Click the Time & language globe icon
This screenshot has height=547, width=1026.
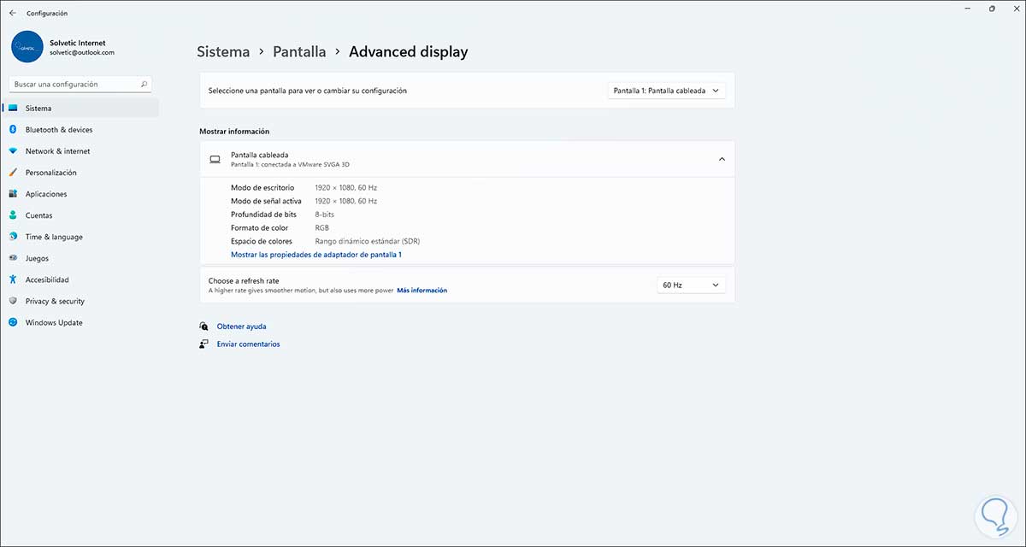(13, 237)
